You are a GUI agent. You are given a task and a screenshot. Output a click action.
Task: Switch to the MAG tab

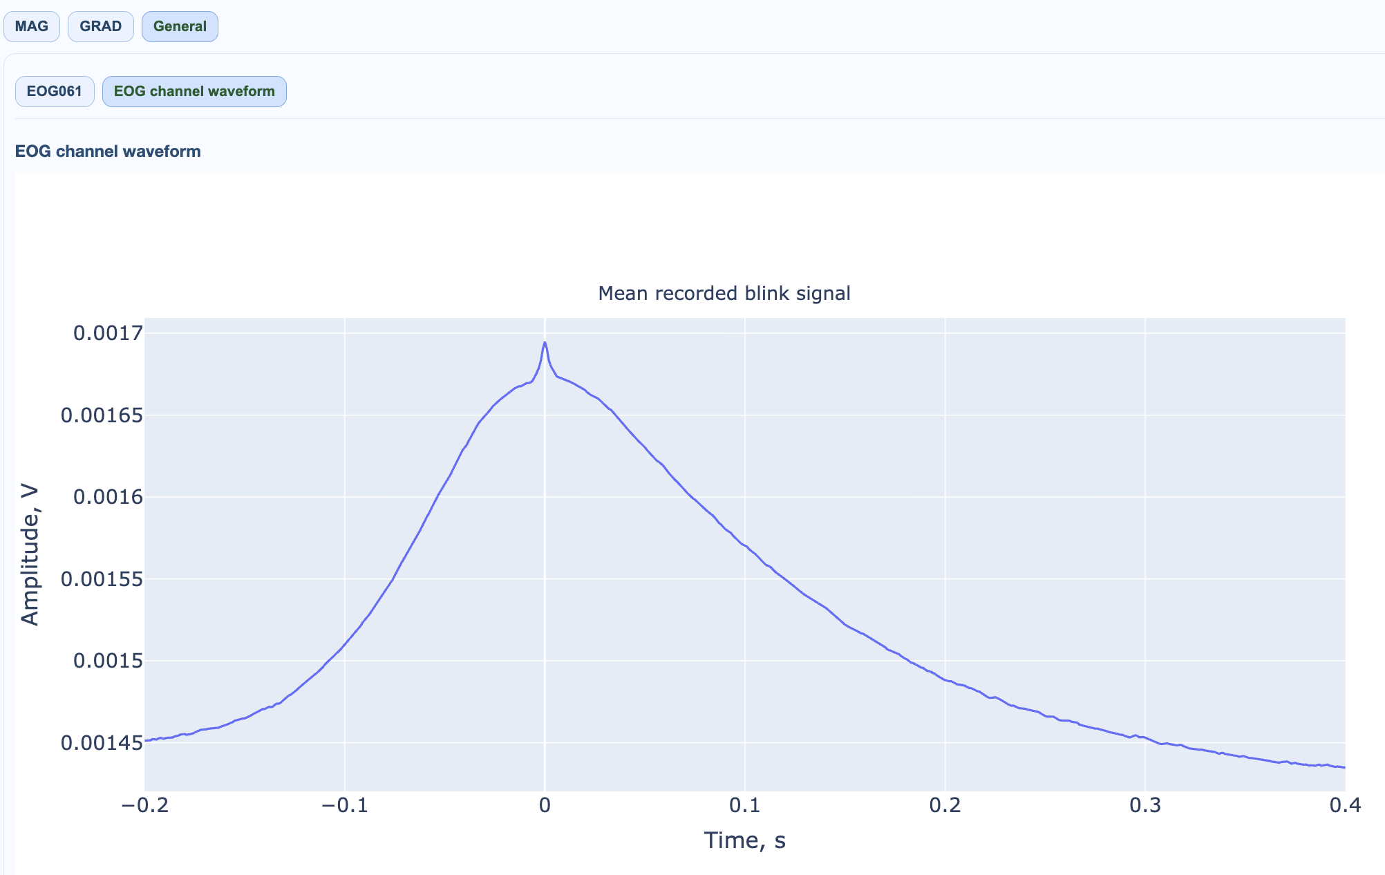(32, 27)
